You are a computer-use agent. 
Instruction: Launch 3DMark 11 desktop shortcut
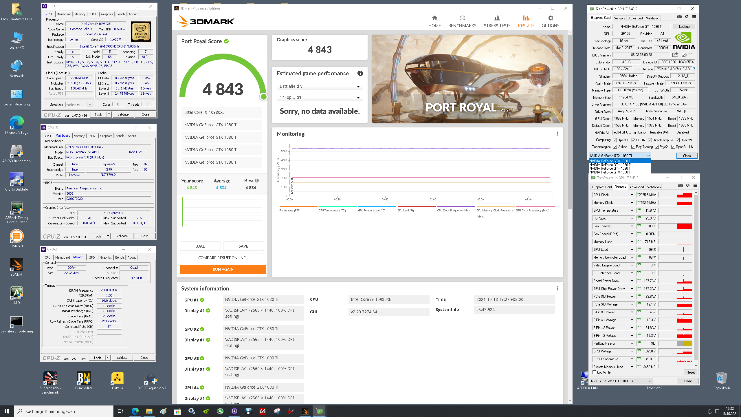coord(17,239)
